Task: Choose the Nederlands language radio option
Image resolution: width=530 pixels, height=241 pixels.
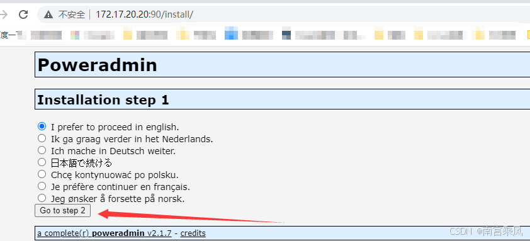Action: tap(42, 138)
